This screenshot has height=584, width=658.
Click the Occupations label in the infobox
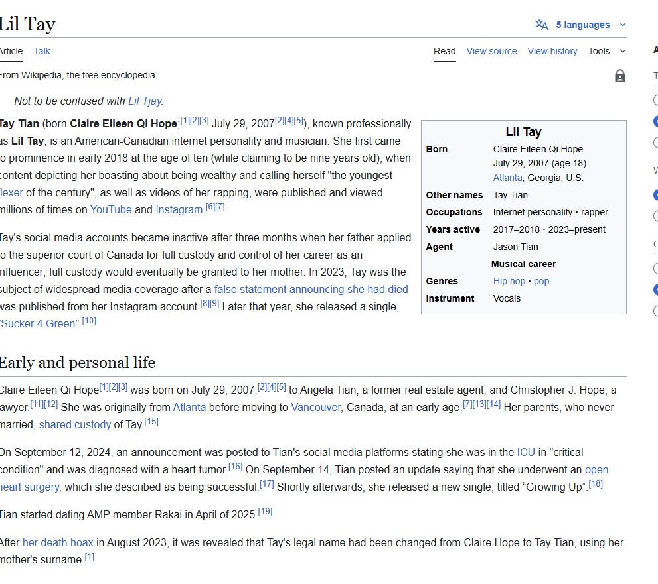tap(454, 212)
